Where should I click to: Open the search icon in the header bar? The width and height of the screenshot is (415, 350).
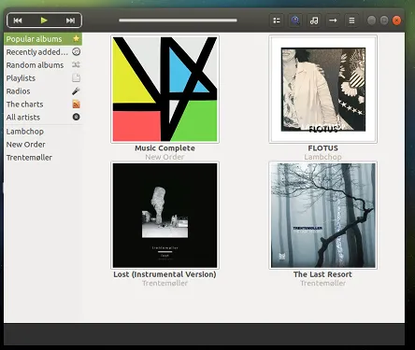coord(295,21)
